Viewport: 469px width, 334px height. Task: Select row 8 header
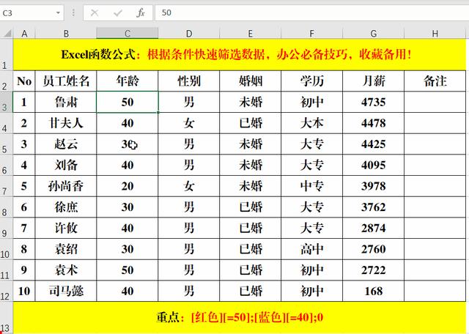pyautogui.click(x=7, y=207)
